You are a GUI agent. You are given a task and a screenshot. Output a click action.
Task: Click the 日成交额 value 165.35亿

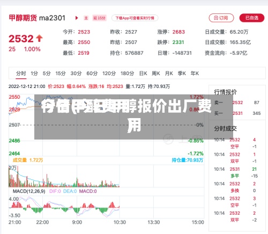click(240, 42)
